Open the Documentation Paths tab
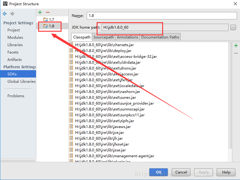Screen dimensions: 240x180 [160, 37]
